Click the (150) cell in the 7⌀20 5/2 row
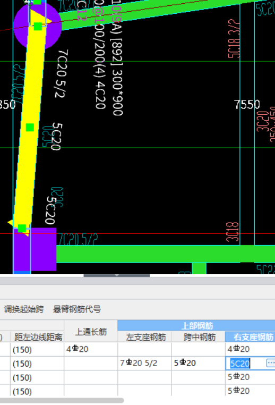Image resolution: width=275 pixels, height=405 pixels. coord(37,364)
